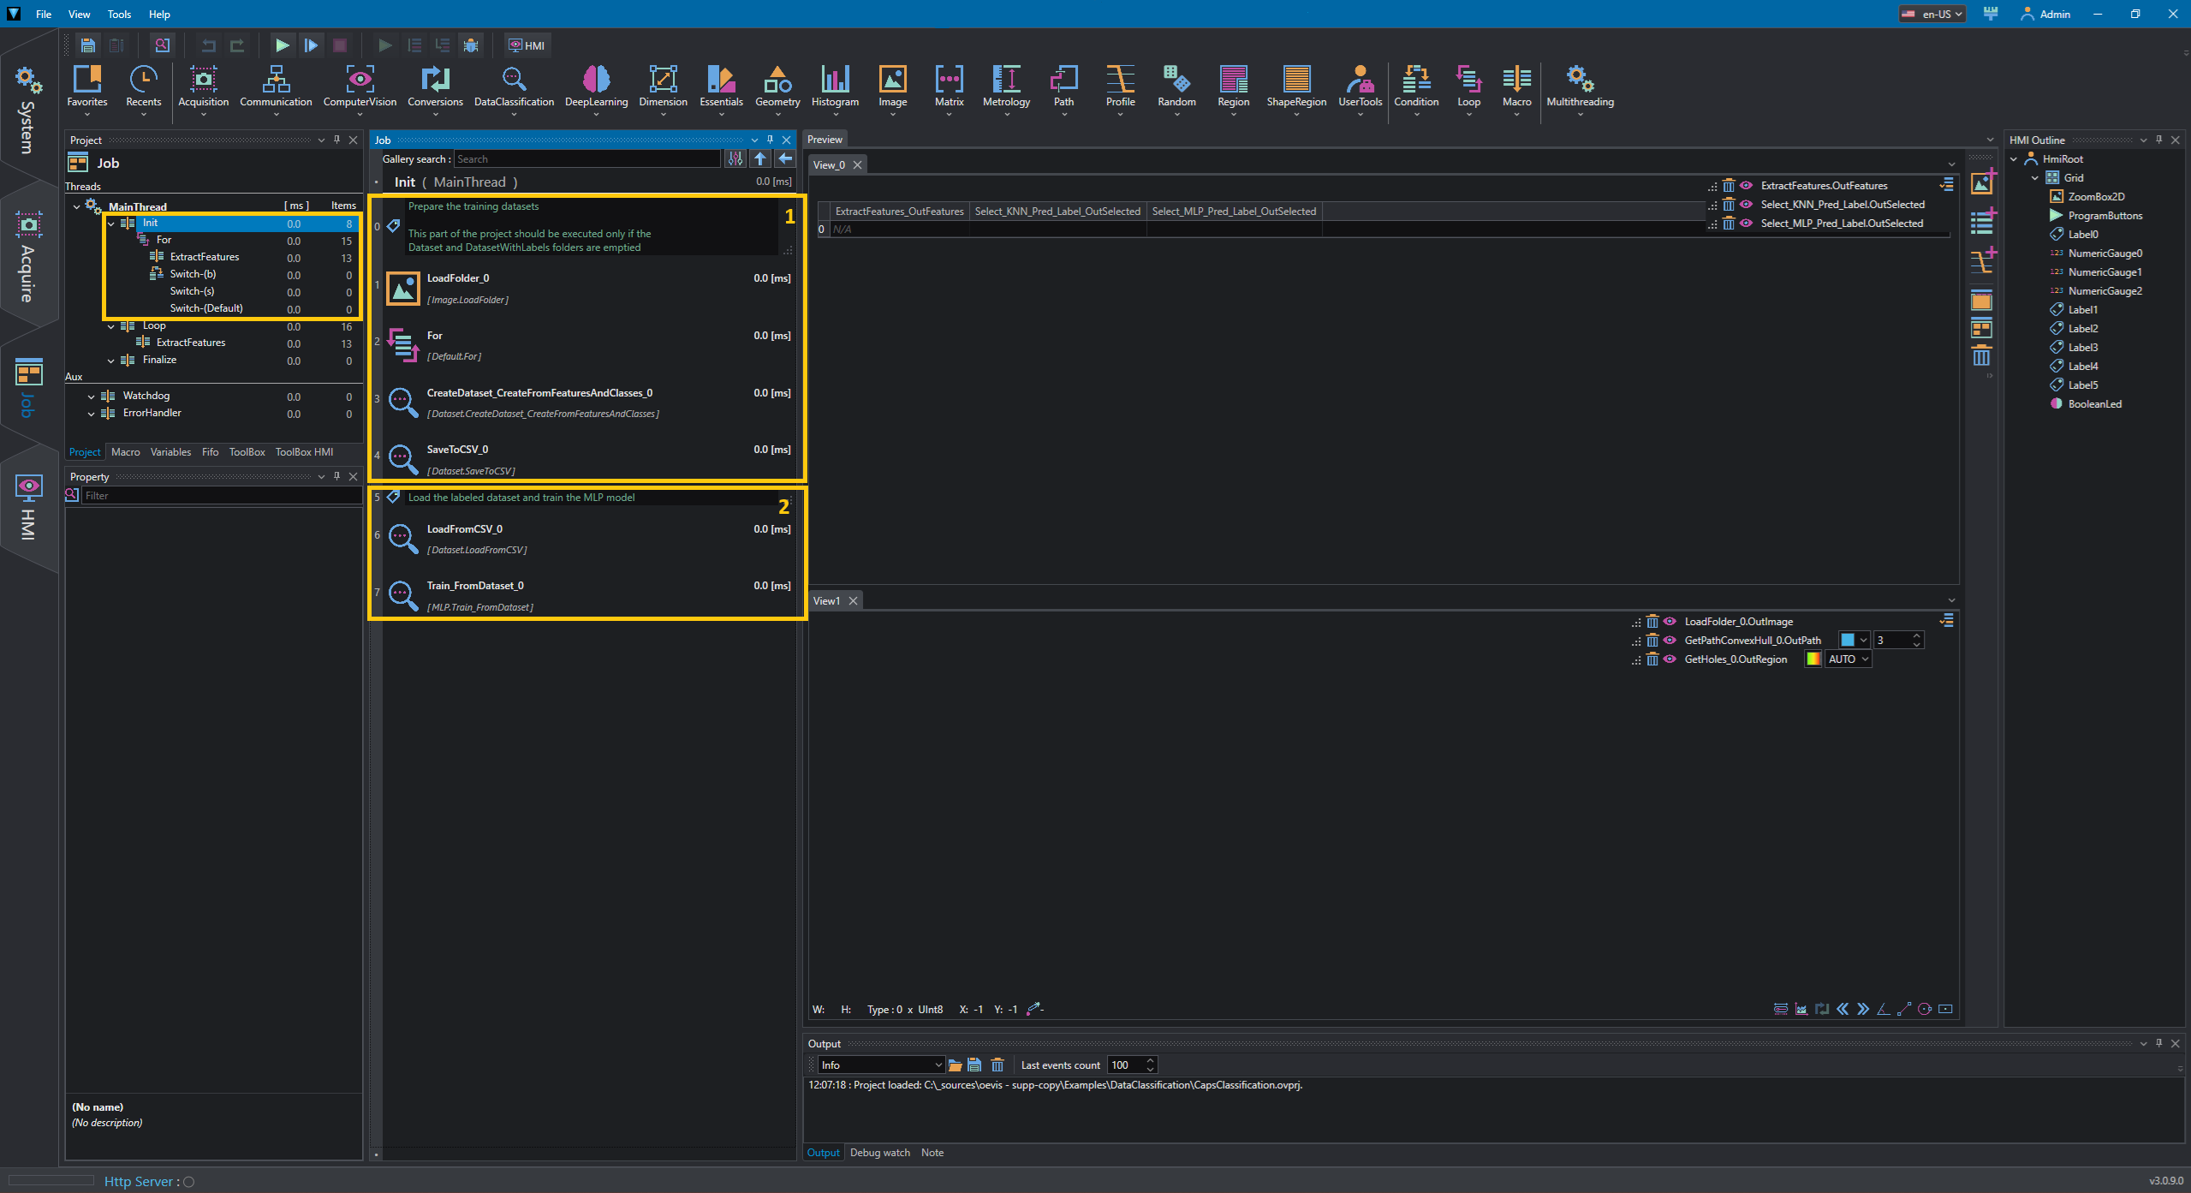Collapse the Loop tree node
The height and width of the screenshot is (1193, 2191).
[111, 326]
